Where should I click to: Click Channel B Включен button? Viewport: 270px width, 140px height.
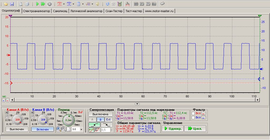pos(42,129)
